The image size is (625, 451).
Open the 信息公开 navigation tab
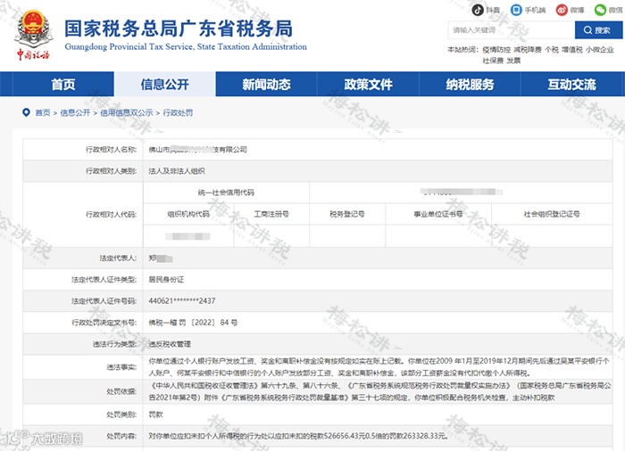pyautogui.click(x=164, y=85)
